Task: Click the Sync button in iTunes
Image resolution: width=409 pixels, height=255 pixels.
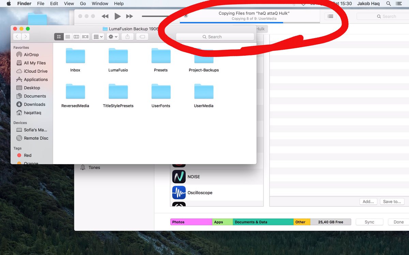Action: 369,222
